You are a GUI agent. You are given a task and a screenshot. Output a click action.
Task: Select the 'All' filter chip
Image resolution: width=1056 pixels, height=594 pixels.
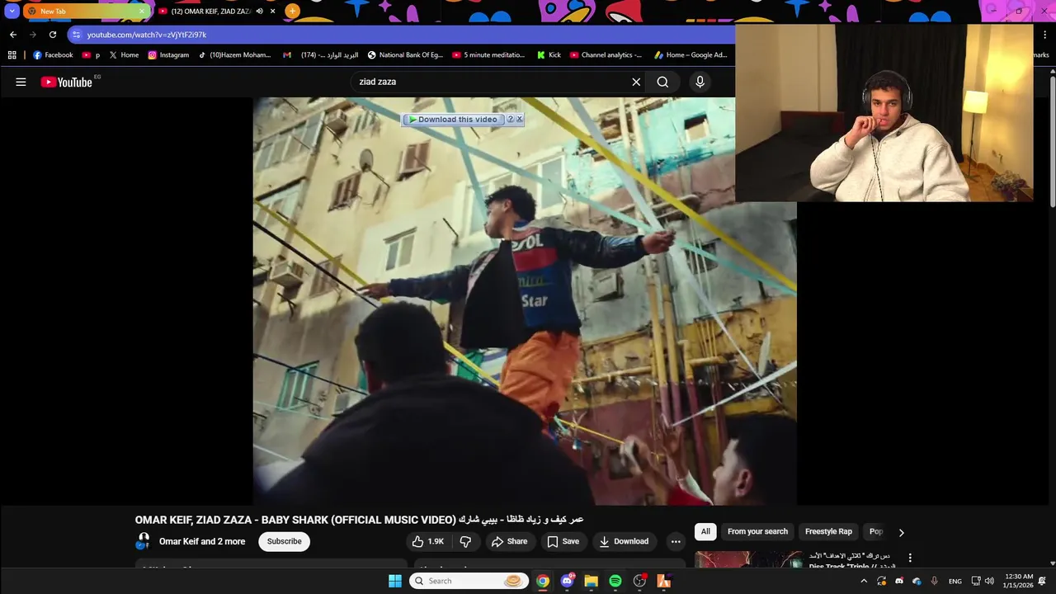pos(705,531)
